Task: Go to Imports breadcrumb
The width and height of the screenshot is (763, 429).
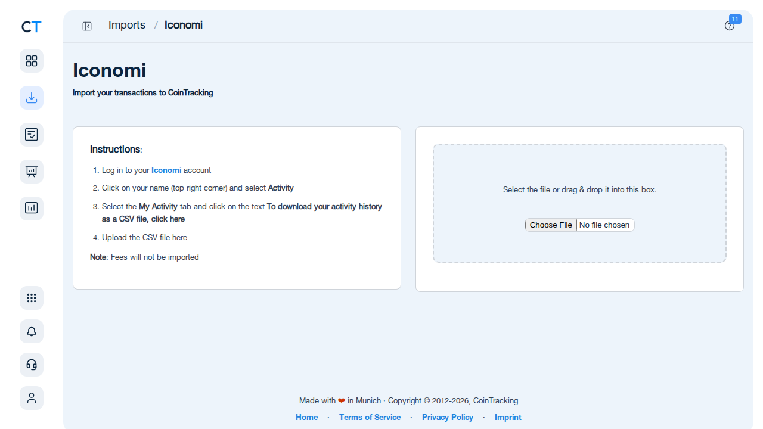Action: [127, 25]
